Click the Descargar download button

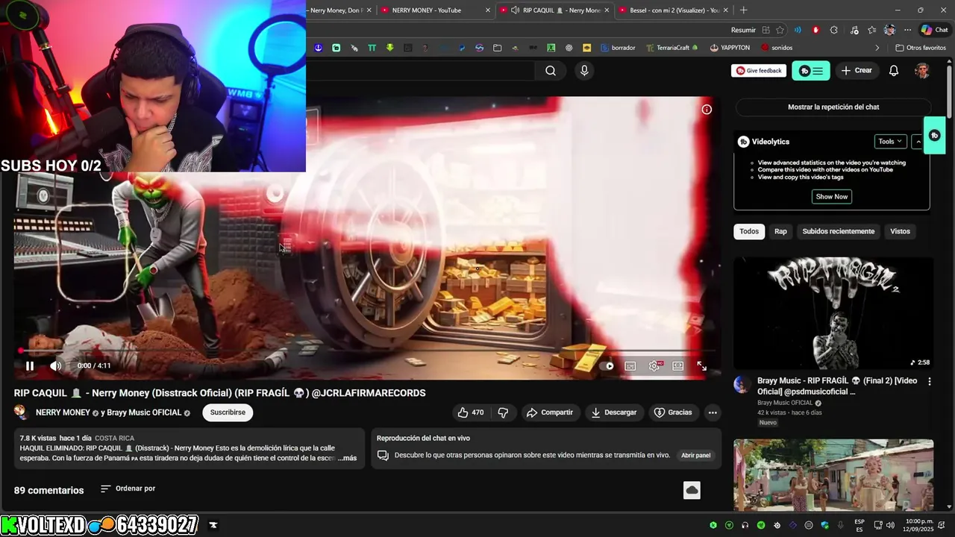click(614, 412)
